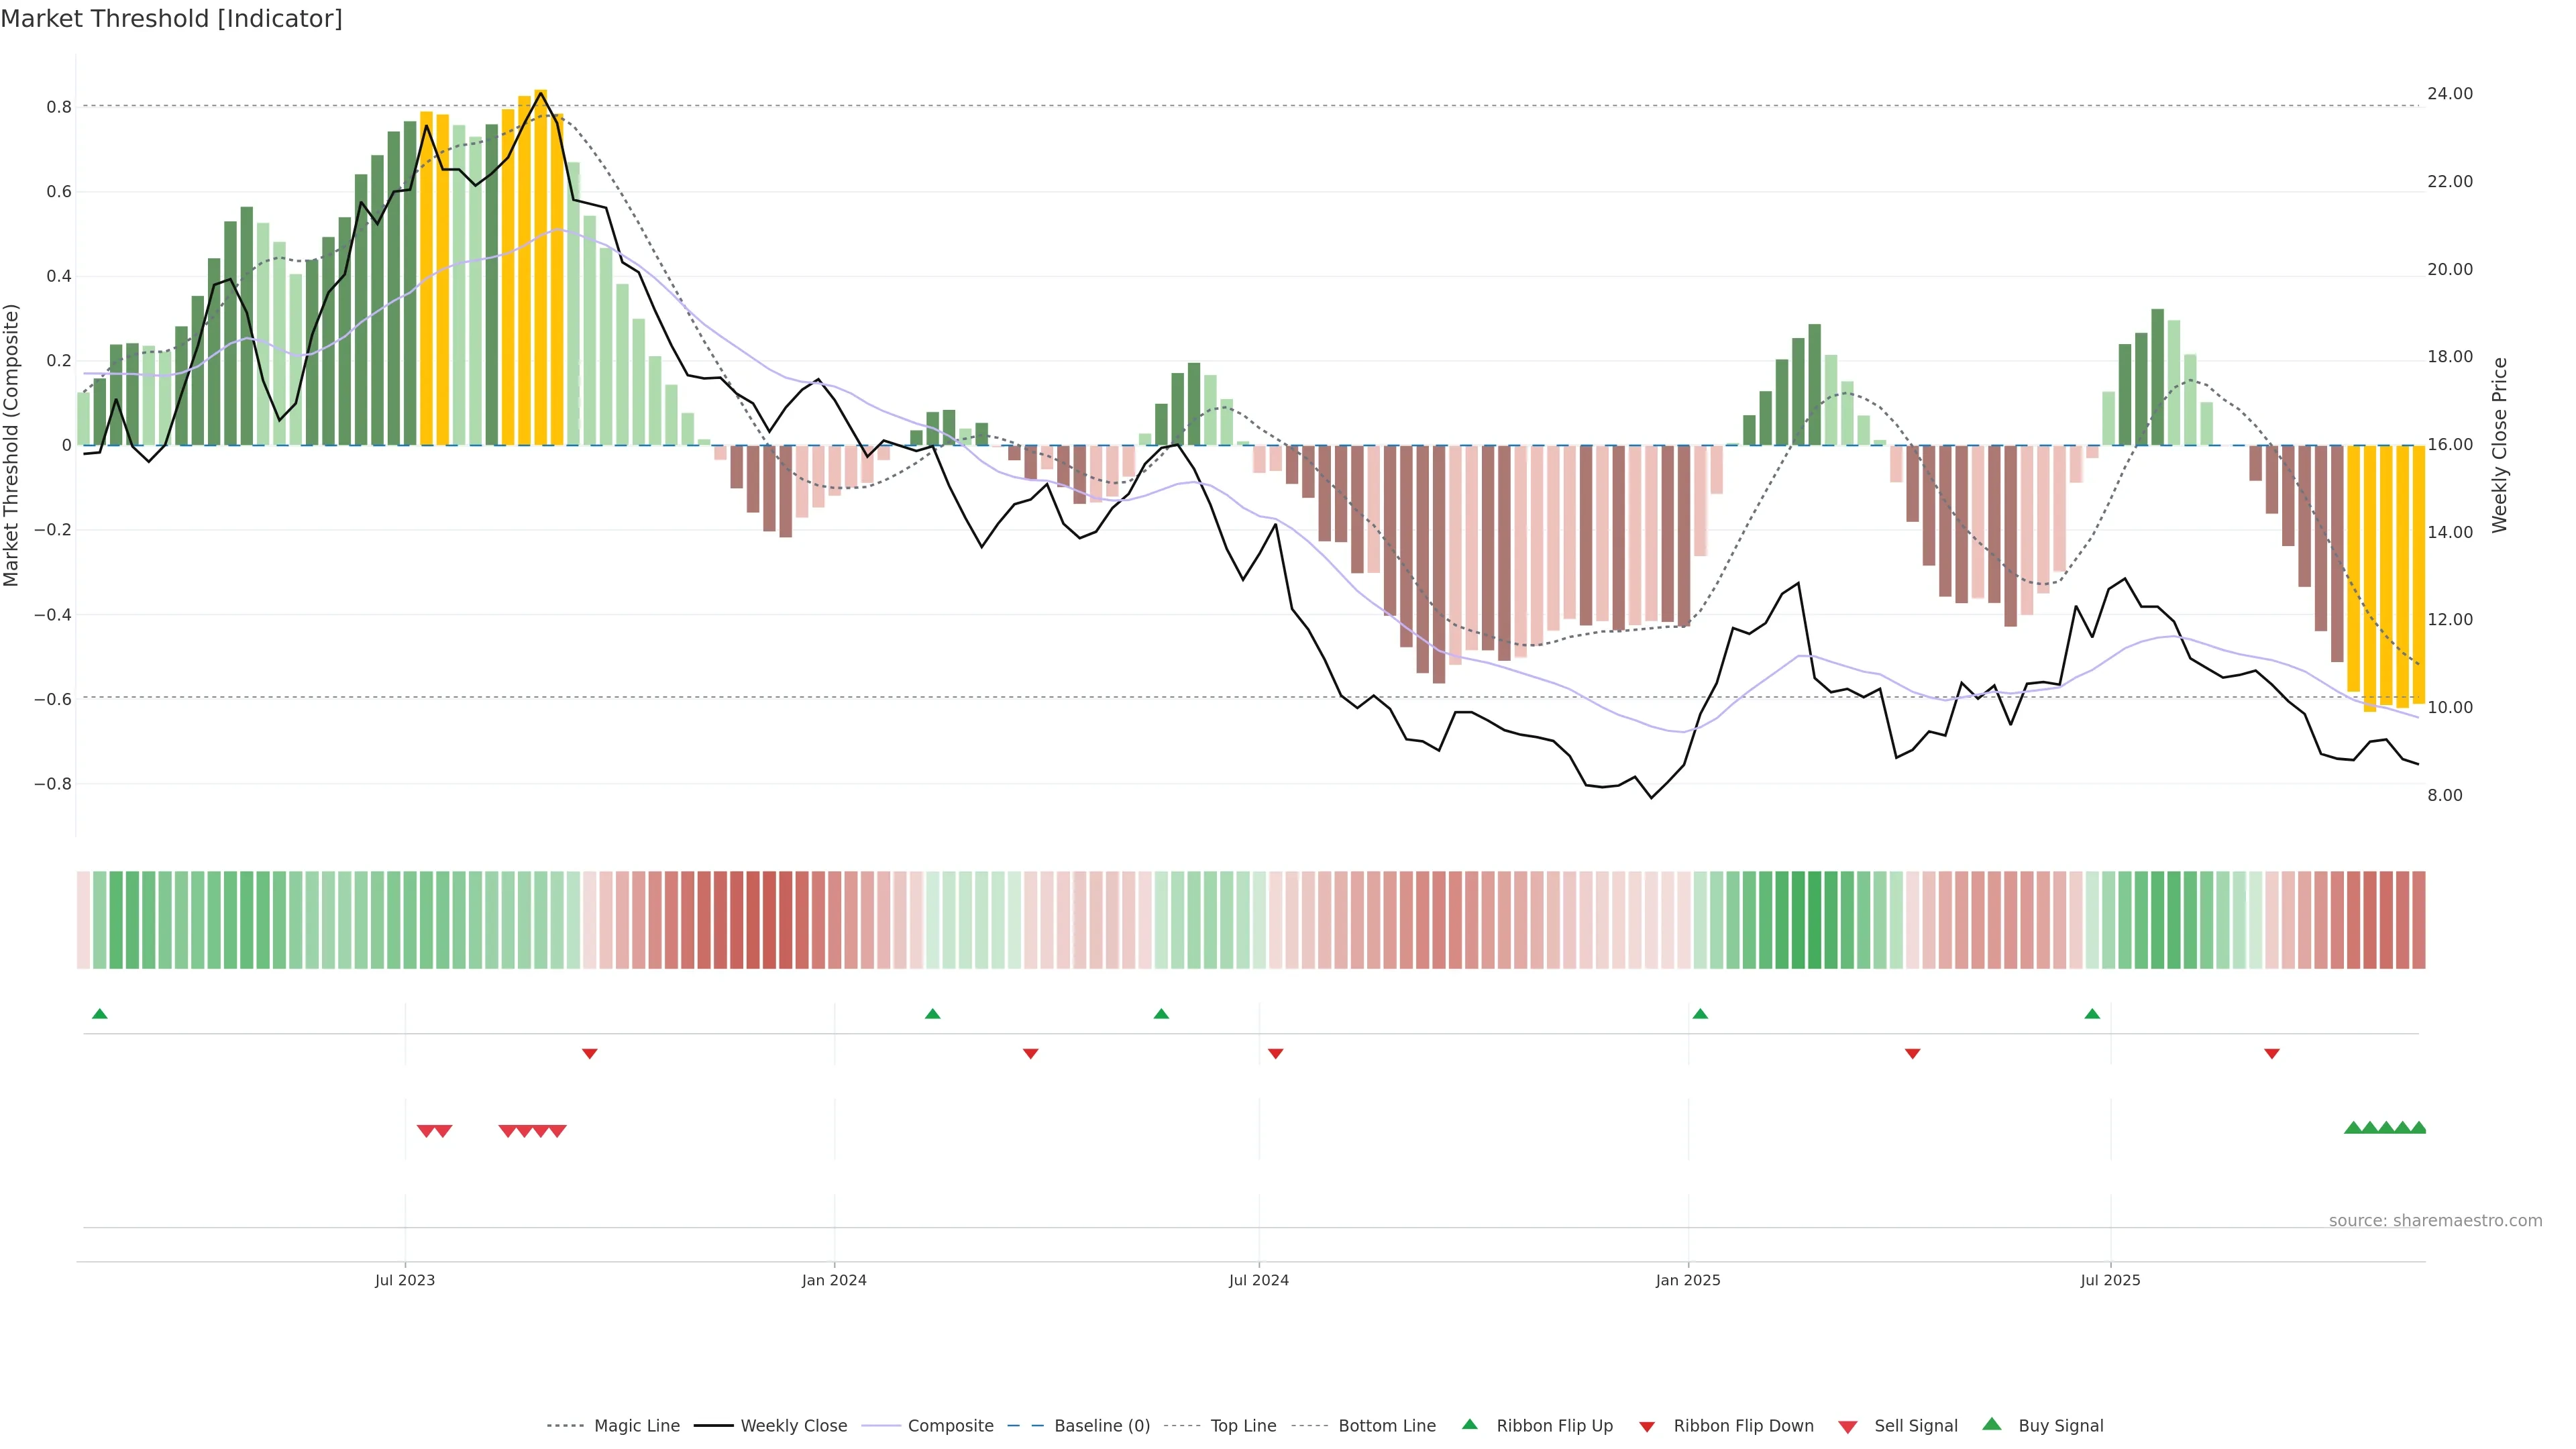Click the Market Threshold [Indicator] chart title
This screenshot has height=1449, width=2576.
pyautogui.click(x=171, y=19)
